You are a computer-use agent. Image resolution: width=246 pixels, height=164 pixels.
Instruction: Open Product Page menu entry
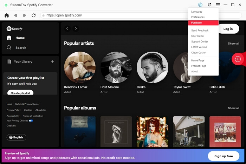click(x=199, y=66)
